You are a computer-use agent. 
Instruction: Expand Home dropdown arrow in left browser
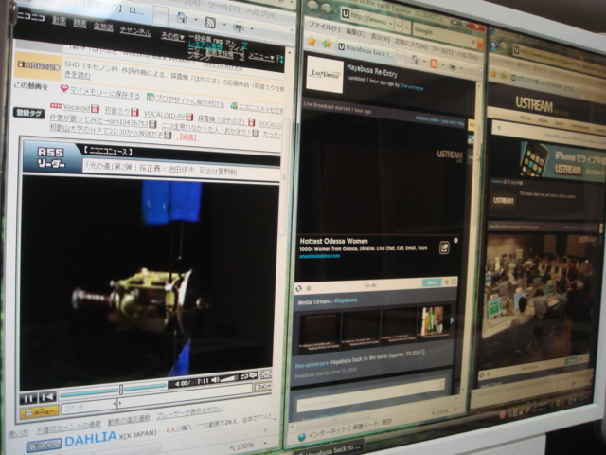pos(196,19)
